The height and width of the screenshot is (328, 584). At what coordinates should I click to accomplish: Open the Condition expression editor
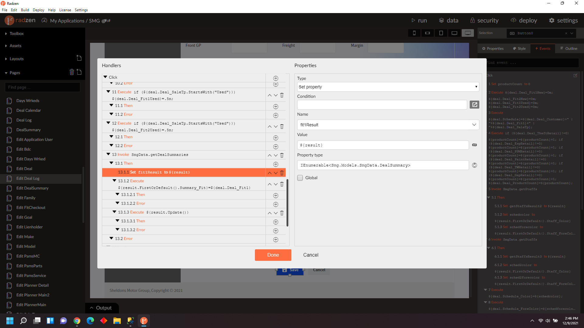(474, 105)
